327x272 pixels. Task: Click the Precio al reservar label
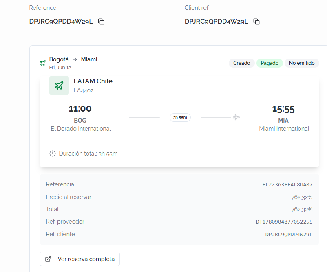[x=68, y=197]
